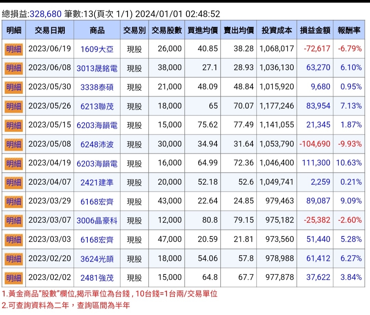Select investment cost 1,177,246
Screen dimensions: 370x315
(x=276, y=106)
